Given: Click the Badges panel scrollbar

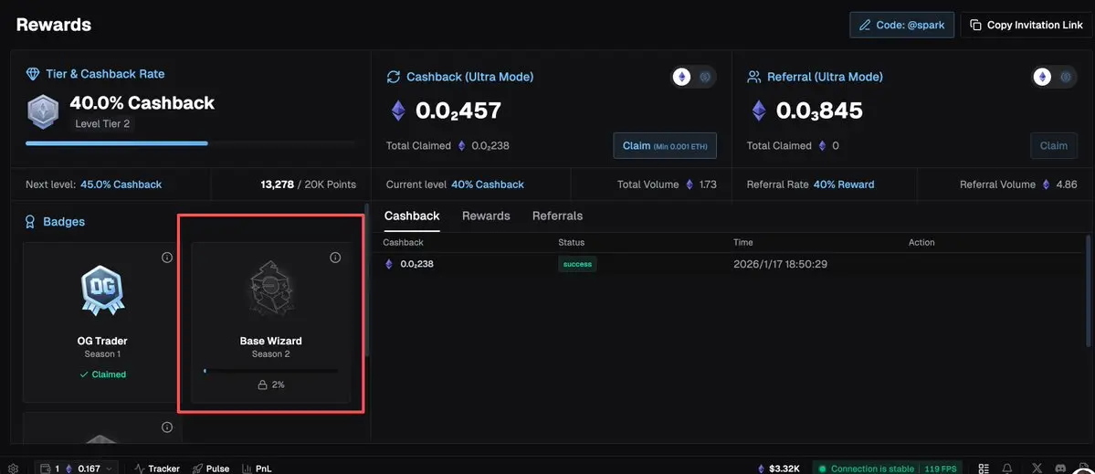Looking at the screenshot, I should pos(367,279).
